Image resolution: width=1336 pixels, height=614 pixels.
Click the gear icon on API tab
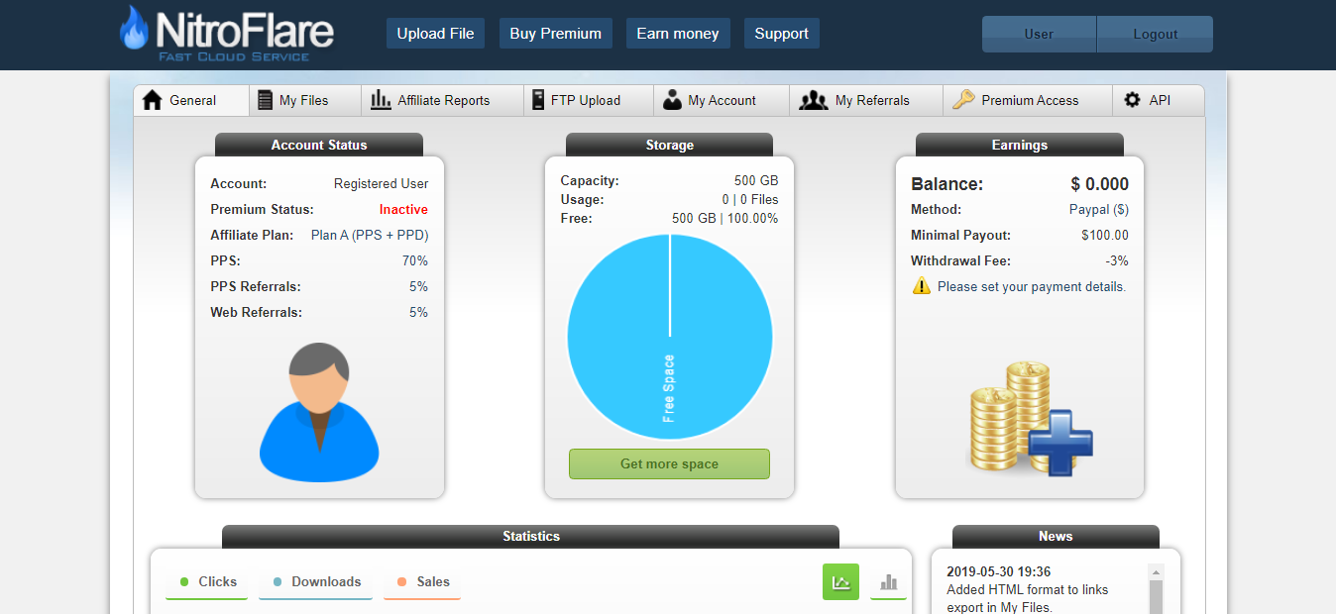point(1133,100)
